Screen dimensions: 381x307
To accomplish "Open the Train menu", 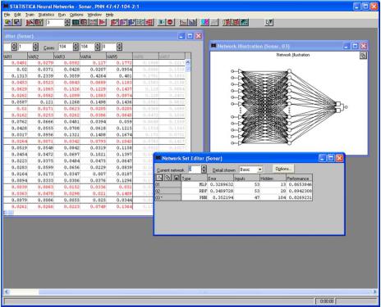I will [x=30, y=15].
